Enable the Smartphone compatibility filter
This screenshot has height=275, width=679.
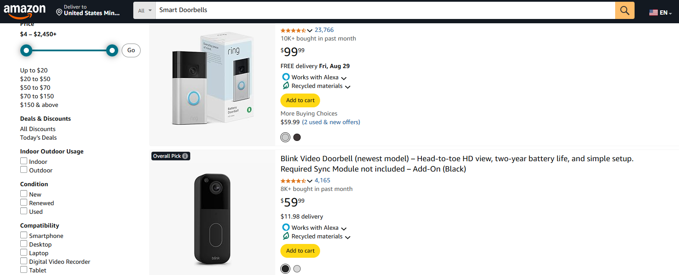tap(24, 235)
